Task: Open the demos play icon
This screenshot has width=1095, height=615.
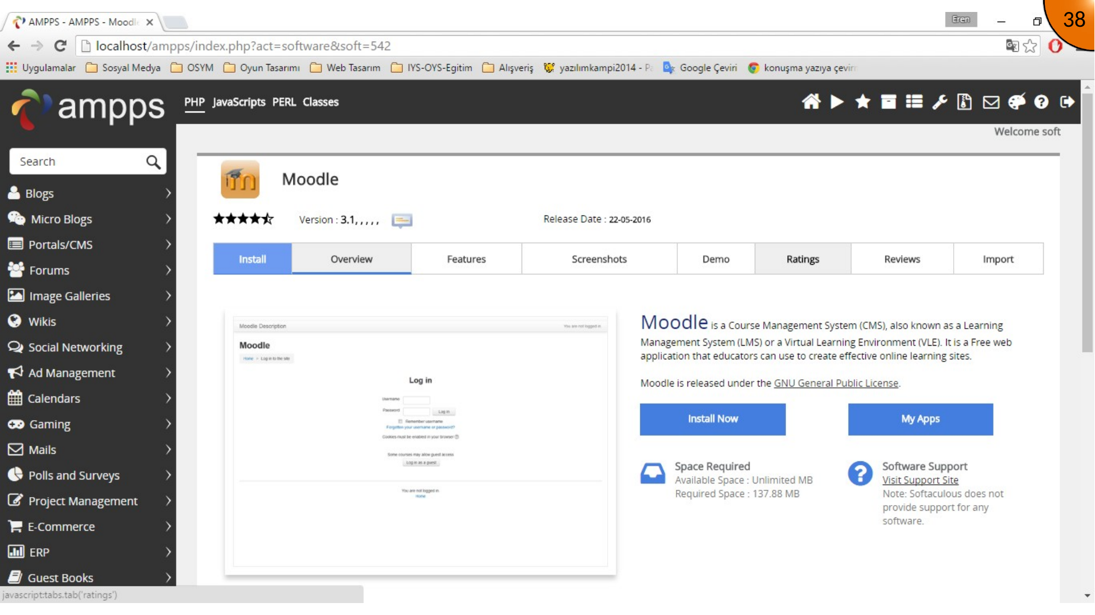Action: (x=837, y=102)
